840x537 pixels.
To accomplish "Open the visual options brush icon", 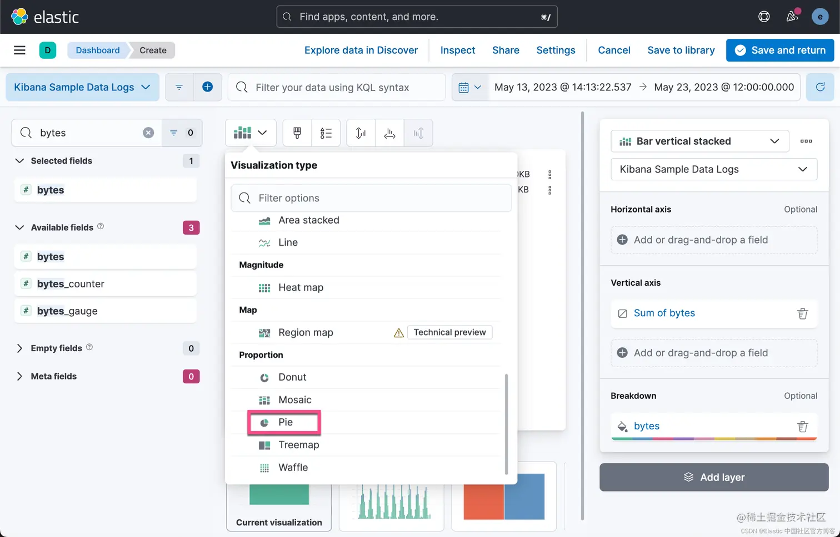I will point(297,133).
